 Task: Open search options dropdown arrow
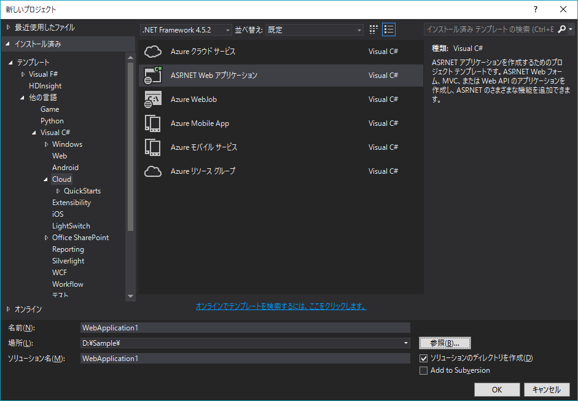point(571,29)
